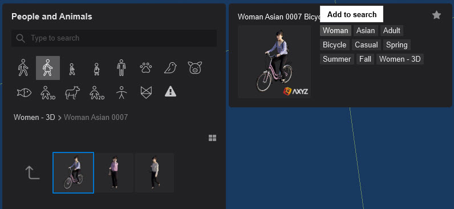Select the walking woman in white thumbnail
454x209 pixels.
(x=155, y=173)
